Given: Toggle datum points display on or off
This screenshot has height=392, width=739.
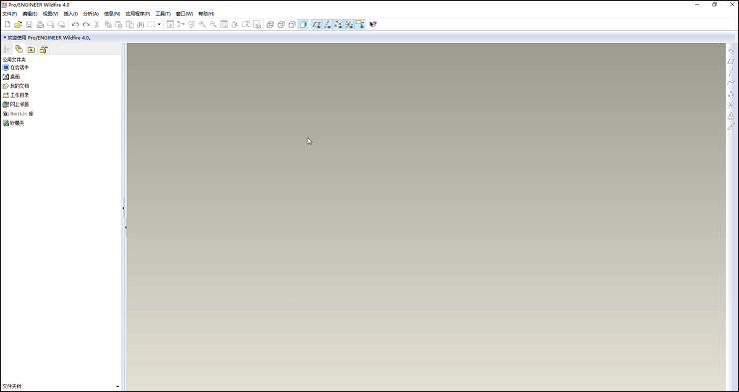Looking at the screenshot, I should tap(339, 25).
